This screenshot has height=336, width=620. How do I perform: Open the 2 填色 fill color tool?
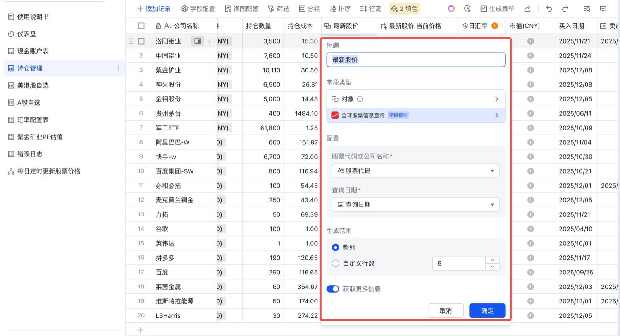tap(404, 9)
